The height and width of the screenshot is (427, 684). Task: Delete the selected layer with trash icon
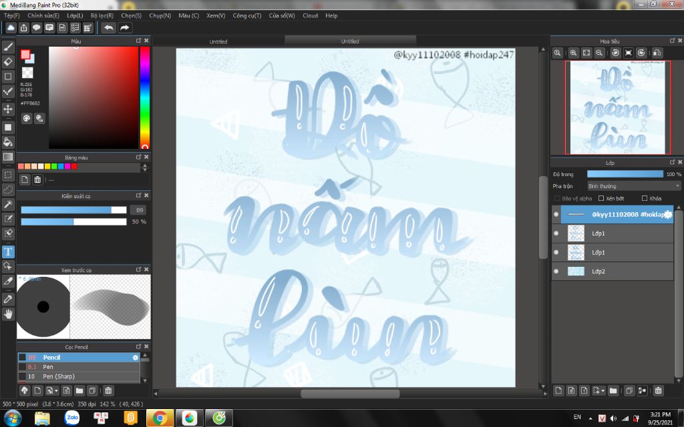point(658,390)
